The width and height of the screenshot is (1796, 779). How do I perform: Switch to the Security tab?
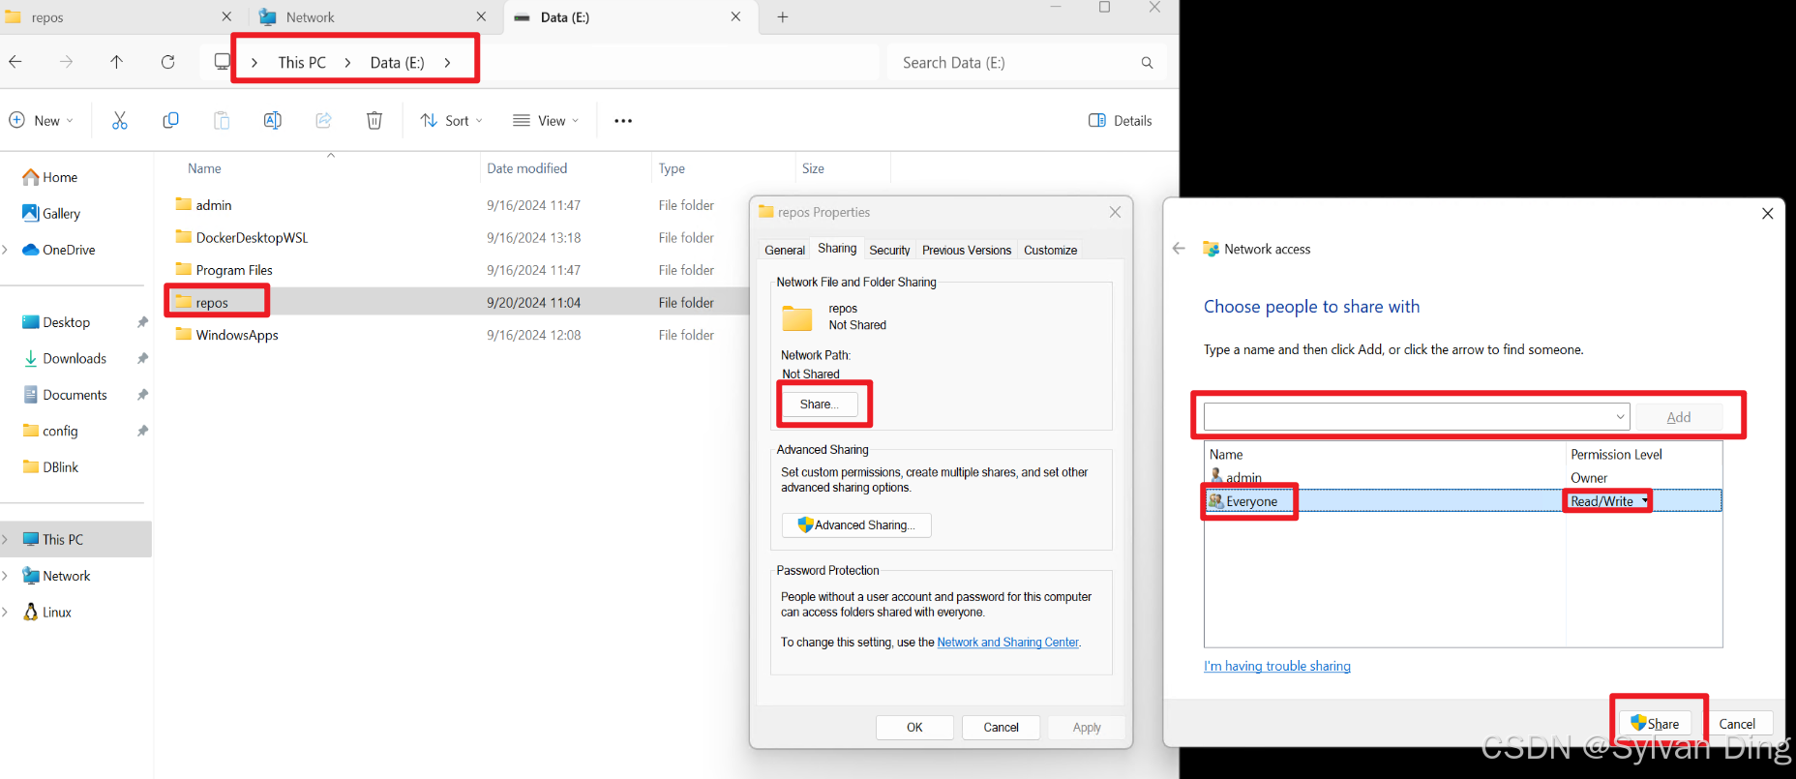click(889, 250)
